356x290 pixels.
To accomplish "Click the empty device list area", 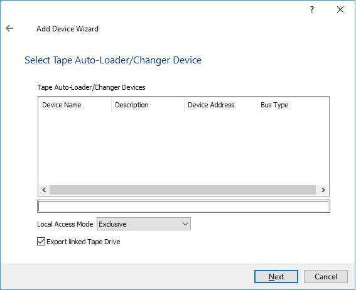I will [x=183, y=149].
